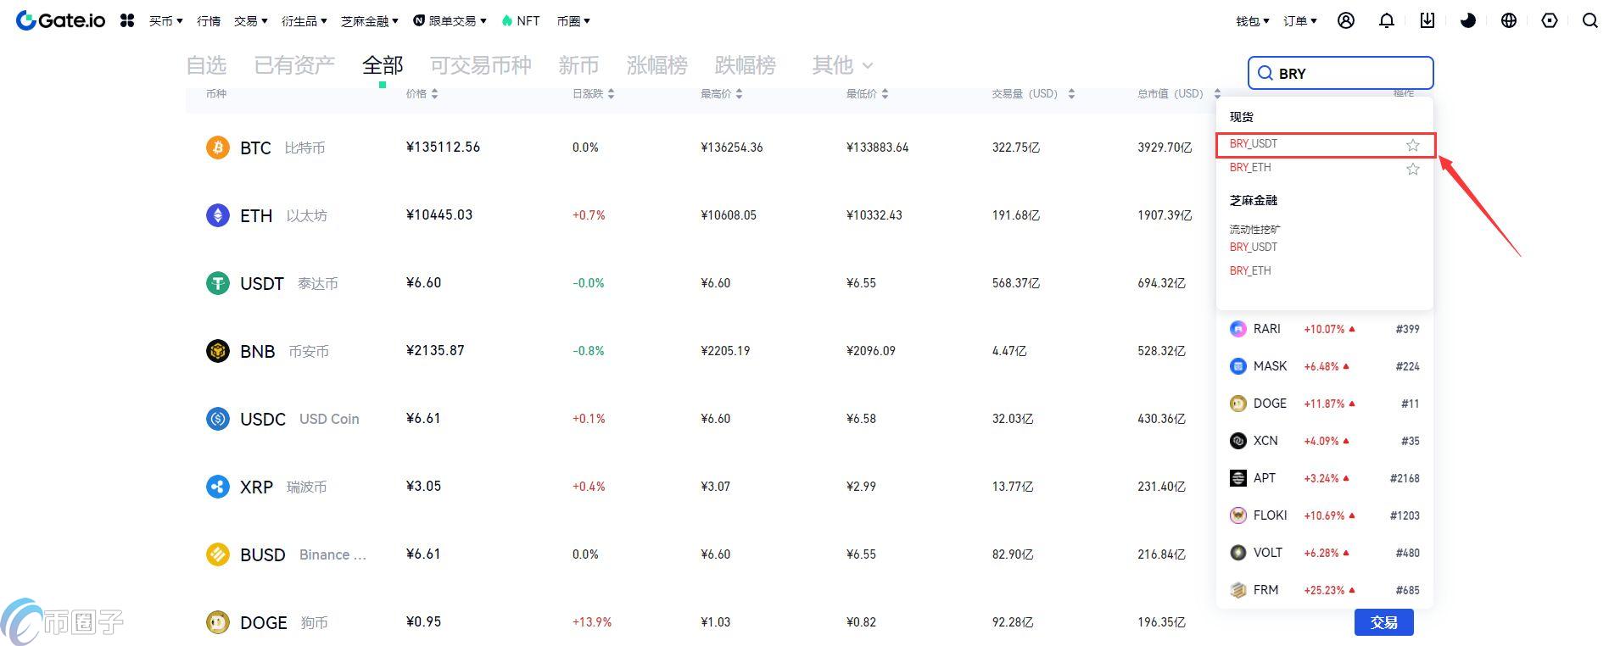Click the blue 交易 button
The width and height of the screenshot is (1609, 646).
tap(1384, 622)
